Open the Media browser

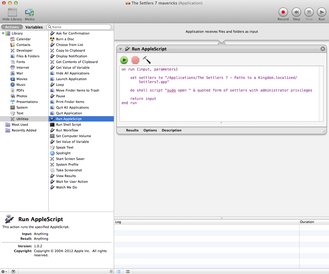coord(29,12)
